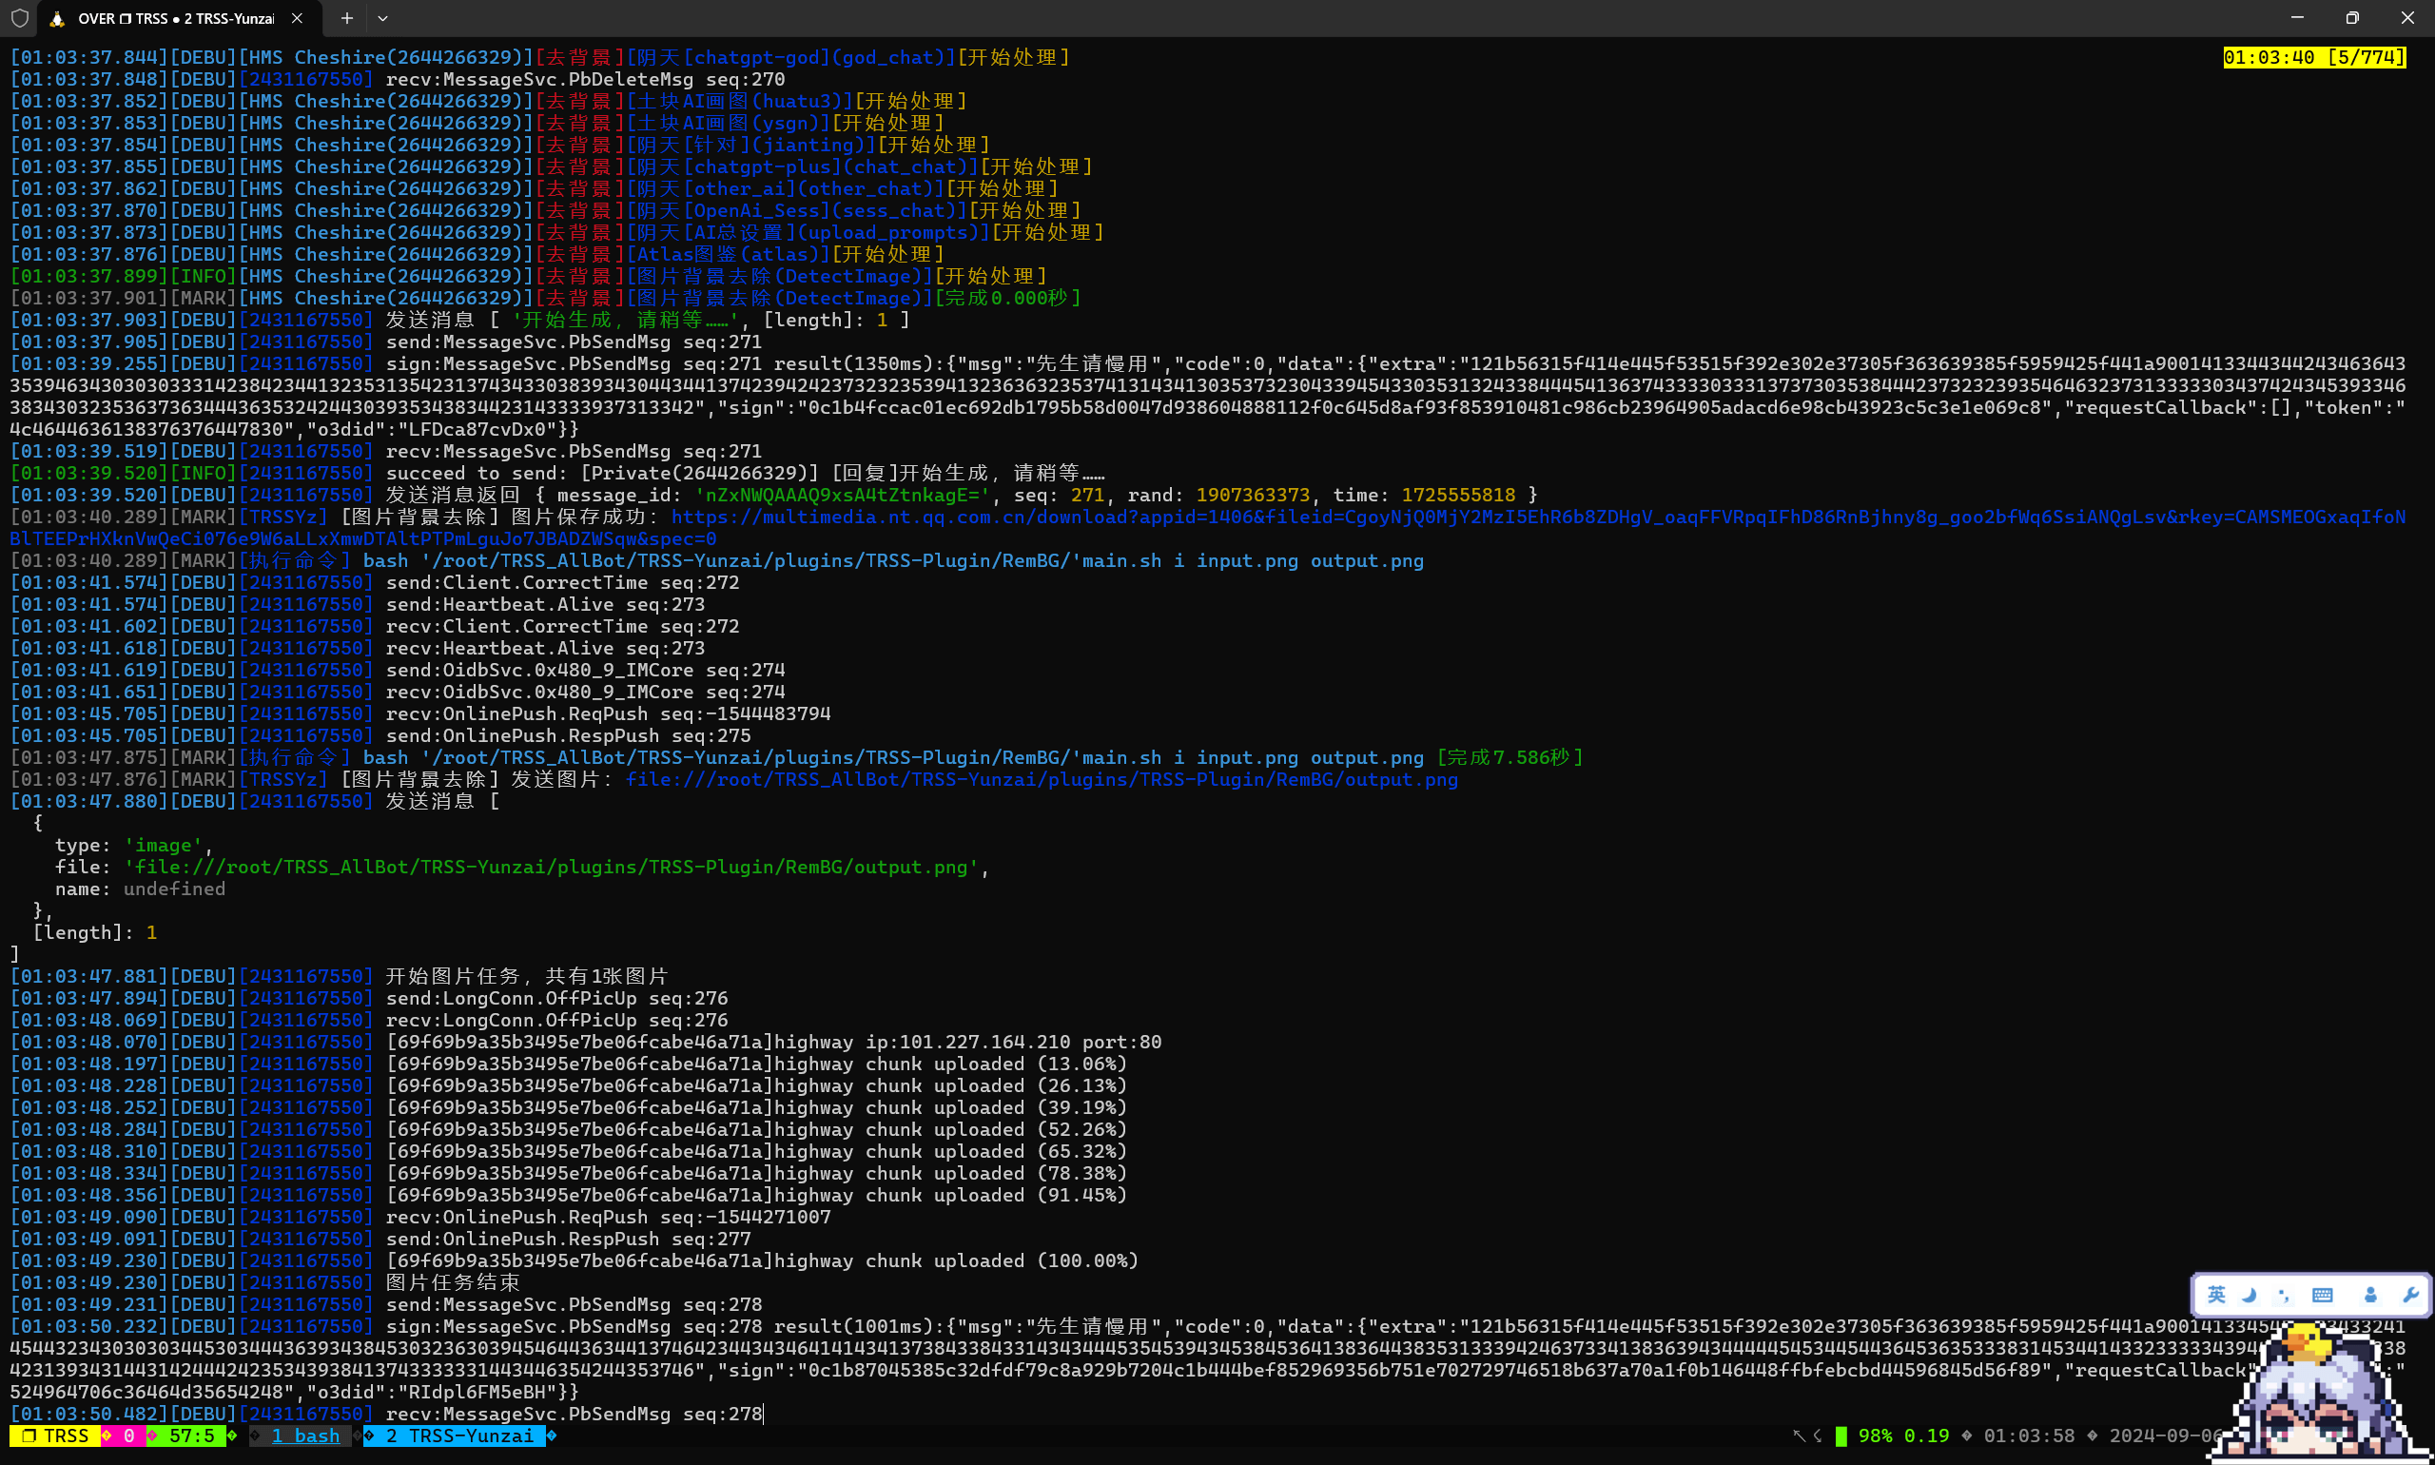2435x1465 pixels.
Task: Restore down the terminal window
Action: point(2352,18)
